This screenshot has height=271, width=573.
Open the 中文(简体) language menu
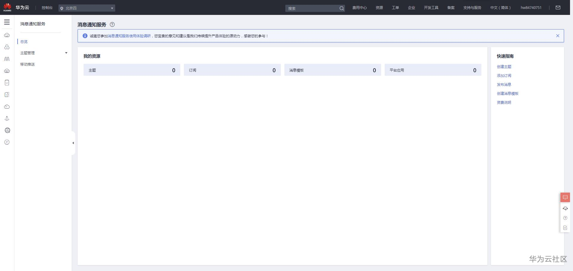tap(500, 8)
